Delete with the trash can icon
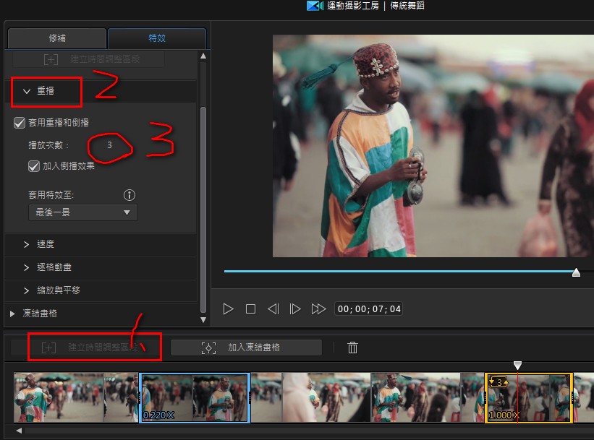This screenshot has height=440, width=594. pos(352,348)
